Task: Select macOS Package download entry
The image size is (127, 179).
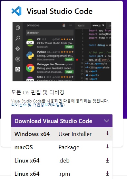Action: [62, 147]
